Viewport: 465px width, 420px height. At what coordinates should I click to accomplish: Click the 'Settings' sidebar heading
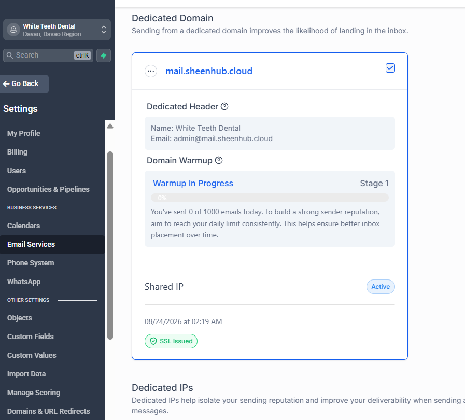pos(20,109)
